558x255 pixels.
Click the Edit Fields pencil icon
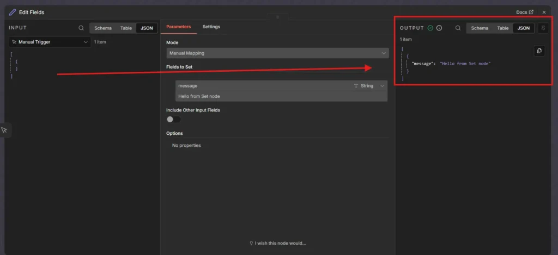(13, 13)
